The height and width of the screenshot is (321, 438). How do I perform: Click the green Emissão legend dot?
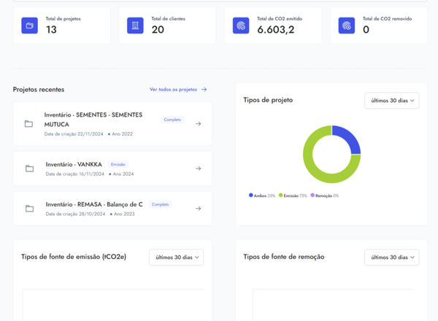(281, 195)
